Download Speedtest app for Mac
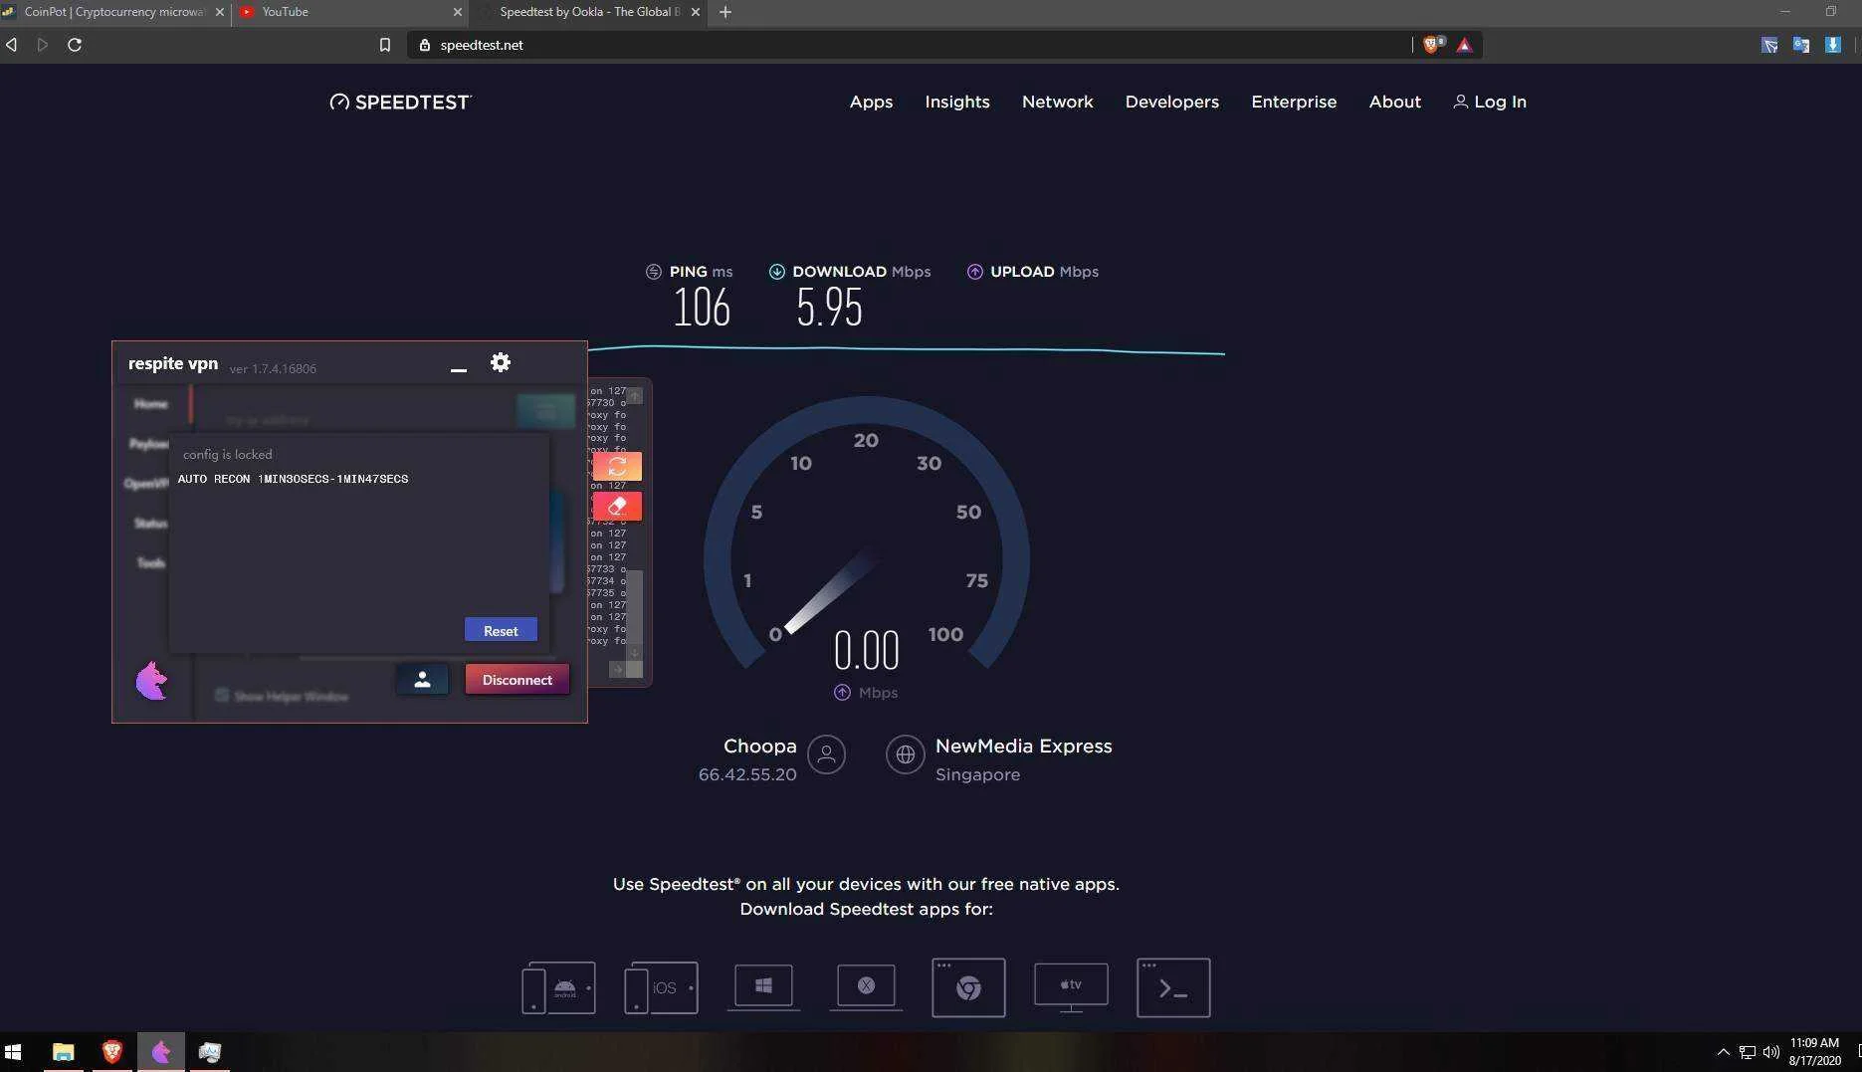1862x1072 pixels. point(866,986)
